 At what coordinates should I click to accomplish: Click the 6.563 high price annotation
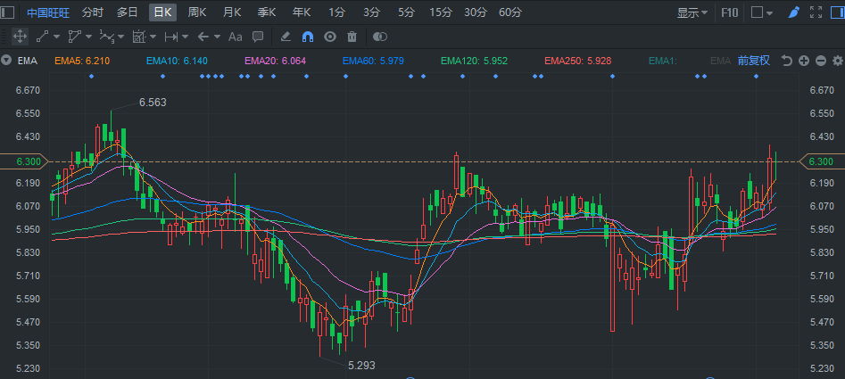pyautogui.click(x=153, y=103)
